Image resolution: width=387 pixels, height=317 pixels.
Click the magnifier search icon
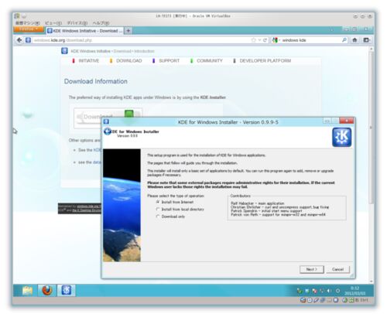344,40
